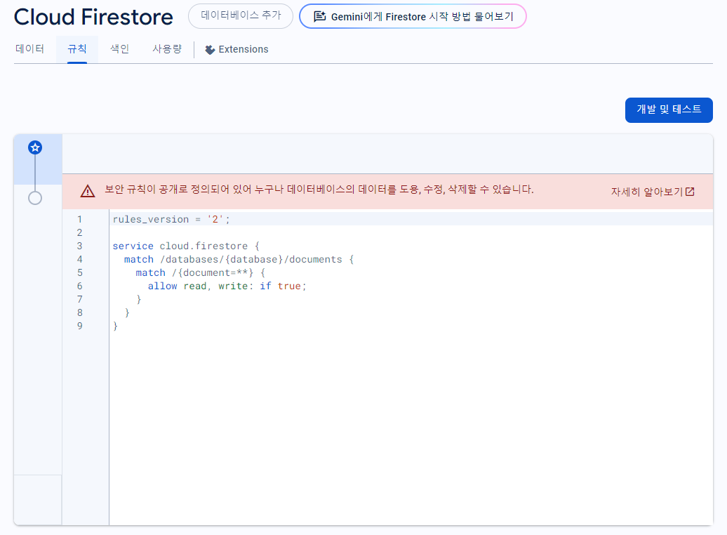Go to the 사용량 tab

167,49
